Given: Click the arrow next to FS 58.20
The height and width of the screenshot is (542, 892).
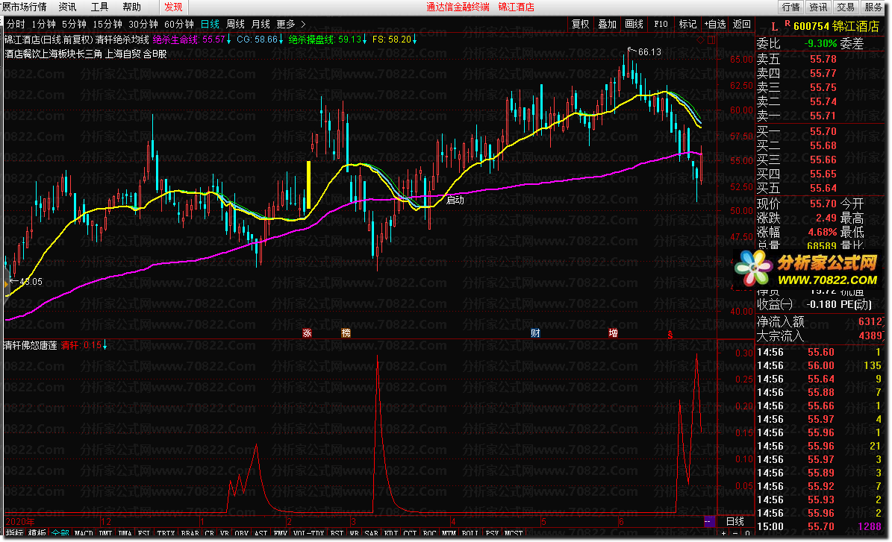Looking at the screenshot, I should [415, 40].
